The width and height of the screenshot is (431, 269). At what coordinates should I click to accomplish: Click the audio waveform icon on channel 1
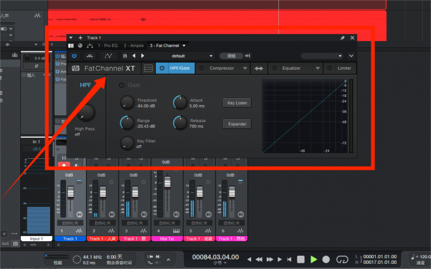click(79, 231)
